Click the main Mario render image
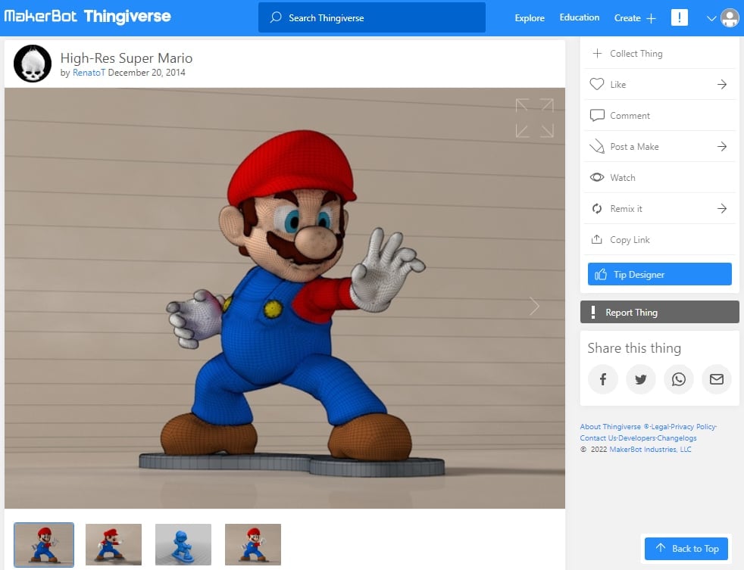The height and width of the screenshot is (570, 744). tap(285, 298)
